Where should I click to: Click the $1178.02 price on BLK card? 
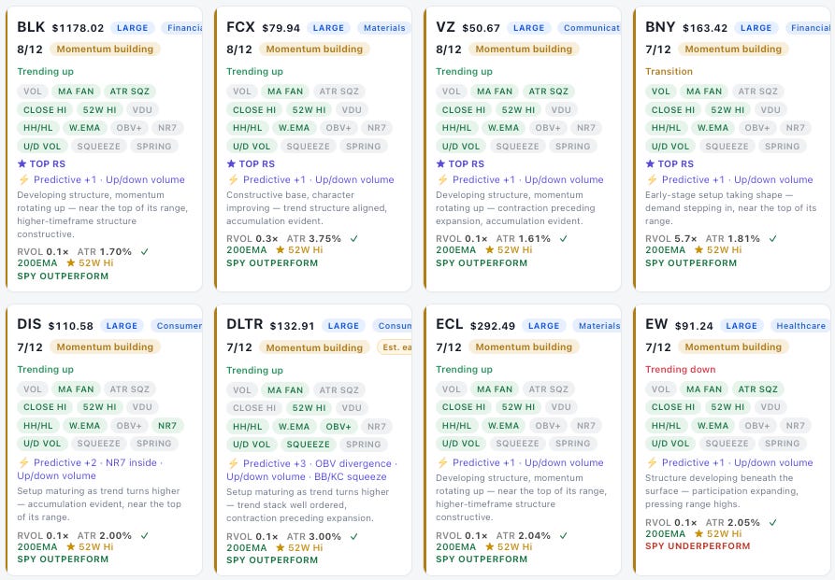click(x=78, y=28)
